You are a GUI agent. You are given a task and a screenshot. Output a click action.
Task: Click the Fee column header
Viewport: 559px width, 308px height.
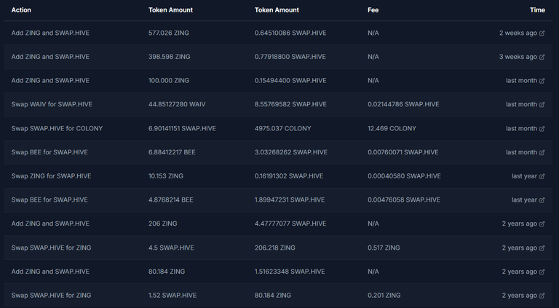pos(373,10)
